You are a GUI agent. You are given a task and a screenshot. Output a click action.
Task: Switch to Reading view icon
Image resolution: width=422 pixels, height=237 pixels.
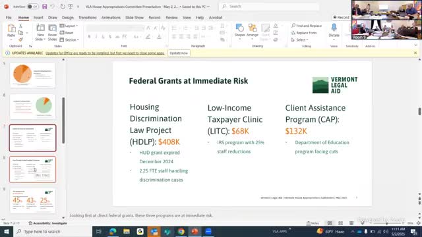click(x=351, y=223)
